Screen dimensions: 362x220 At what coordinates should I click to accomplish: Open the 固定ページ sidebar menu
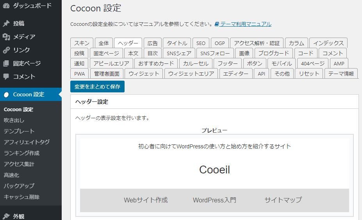click(31, 63)
